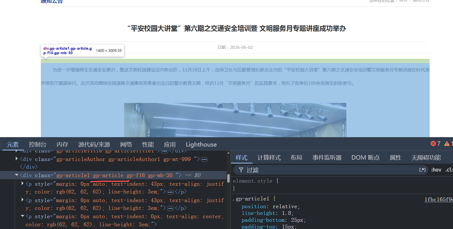Click the paragraph beginning 为进一步增强师生交通安全意识
The width and height of the screenshot is (453, 229).
pyautogui.click(x=235, y=77)
